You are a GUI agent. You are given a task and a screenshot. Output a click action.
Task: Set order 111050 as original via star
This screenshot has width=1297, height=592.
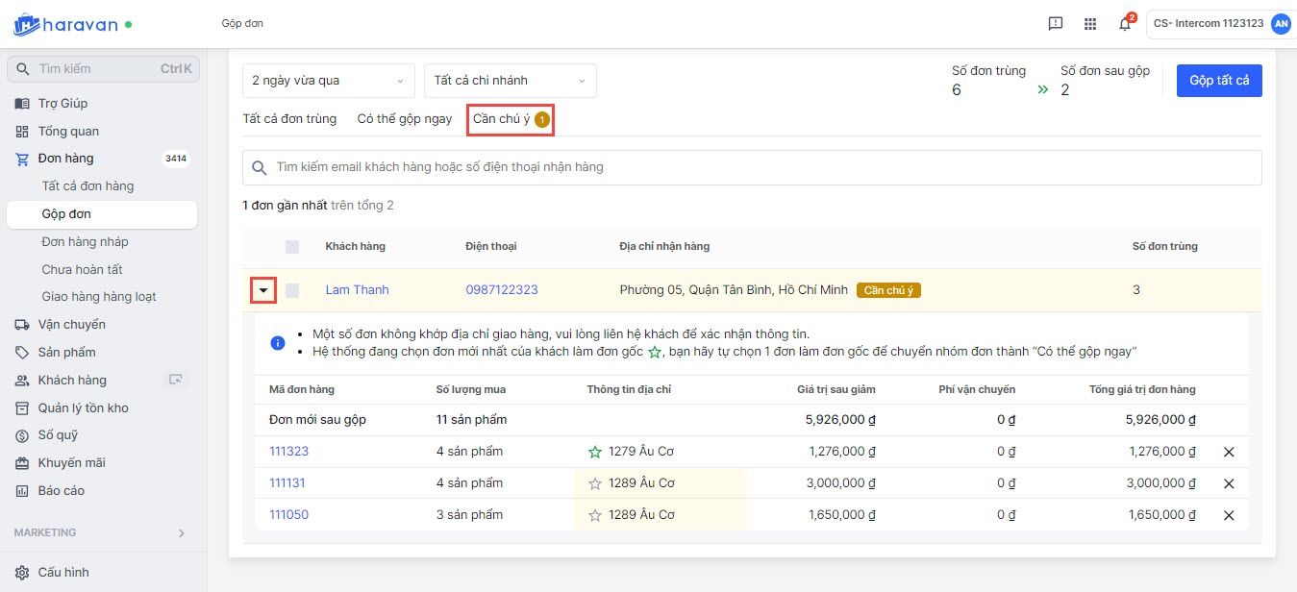[x=595, y=515]
